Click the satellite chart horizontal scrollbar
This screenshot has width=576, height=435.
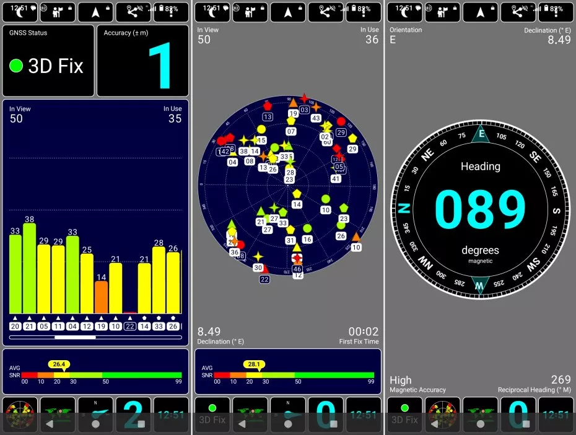point(95,337)
